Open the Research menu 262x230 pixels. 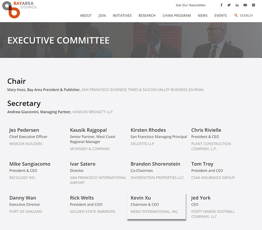coord(147,16)
